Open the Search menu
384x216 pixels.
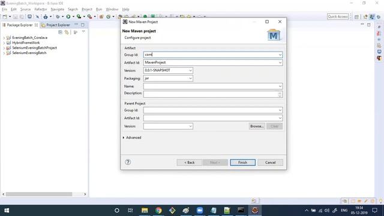tap(73, 10)
